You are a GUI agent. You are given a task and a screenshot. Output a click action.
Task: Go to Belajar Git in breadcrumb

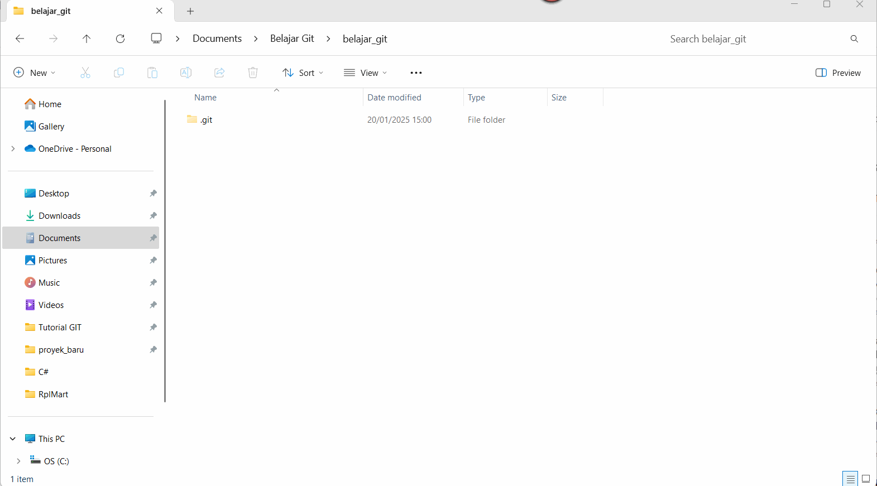tap(292, 39)
